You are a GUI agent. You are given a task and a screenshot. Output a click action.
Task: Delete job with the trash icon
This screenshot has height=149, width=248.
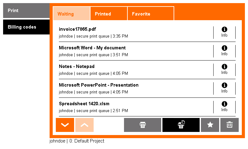229,125
